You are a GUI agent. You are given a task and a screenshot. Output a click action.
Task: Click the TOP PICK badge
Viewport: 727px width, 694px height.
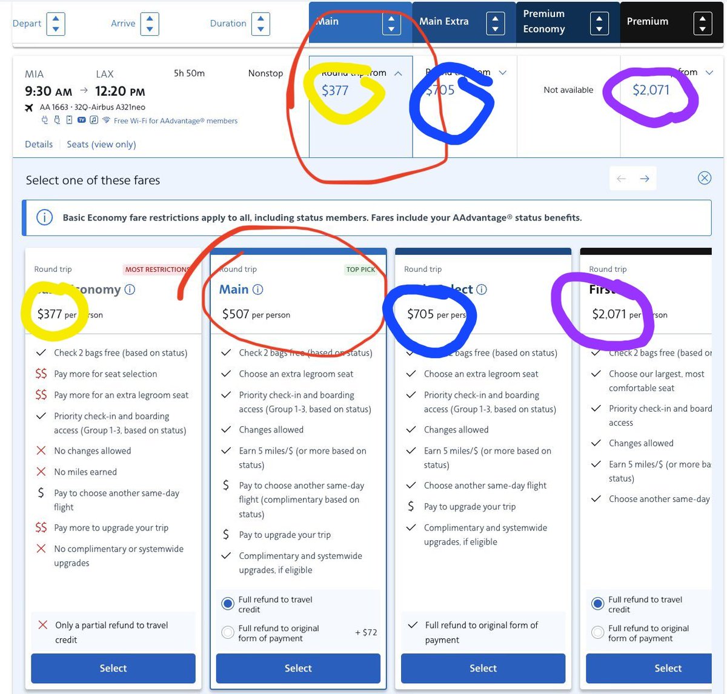[360, 269]
